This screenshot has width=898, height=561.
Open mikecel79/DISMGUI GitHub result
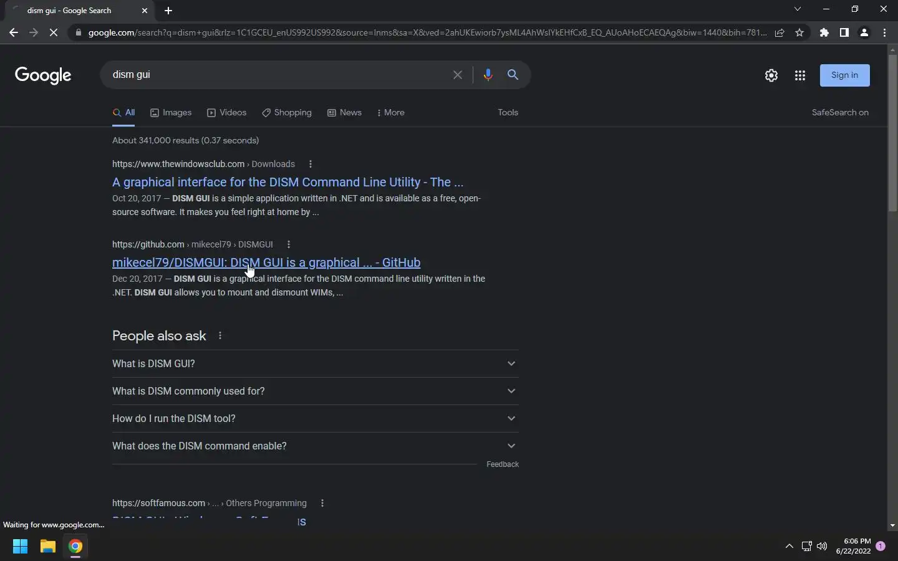click(x=266, y=262)
